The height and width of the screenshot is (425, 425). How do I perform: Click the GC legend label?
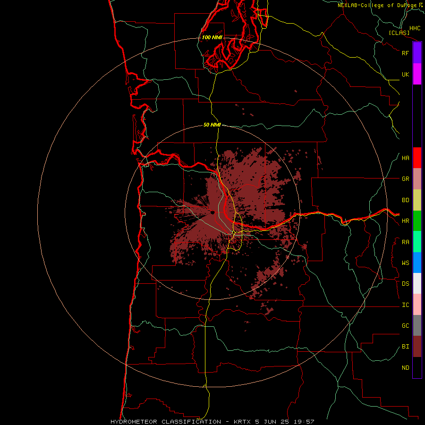[x=406, y=326]
